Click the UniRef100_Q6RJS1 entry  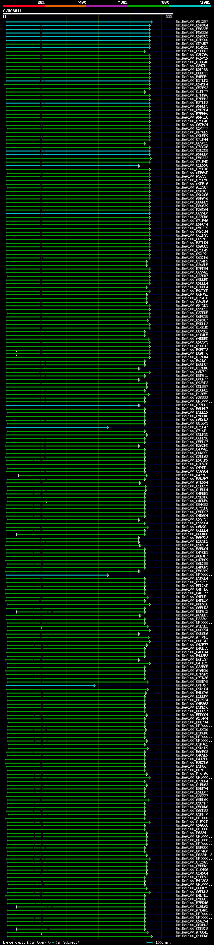coord(192,295)
